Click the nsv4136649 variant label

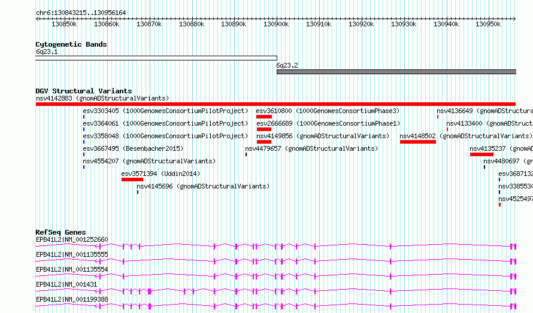pos(484,111)
